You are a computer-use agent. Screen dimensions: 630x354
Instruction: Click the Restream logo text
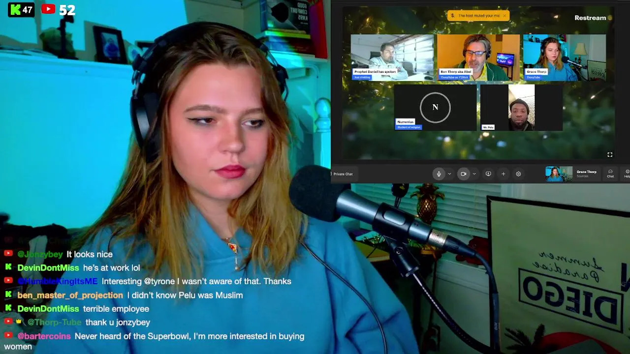[x=590, y=18]
